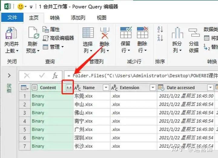Image resolution: width=218 pixels, height=158 pixels.
Task: Select the 东莞.xlsx name cell
Action: point(92,96)
